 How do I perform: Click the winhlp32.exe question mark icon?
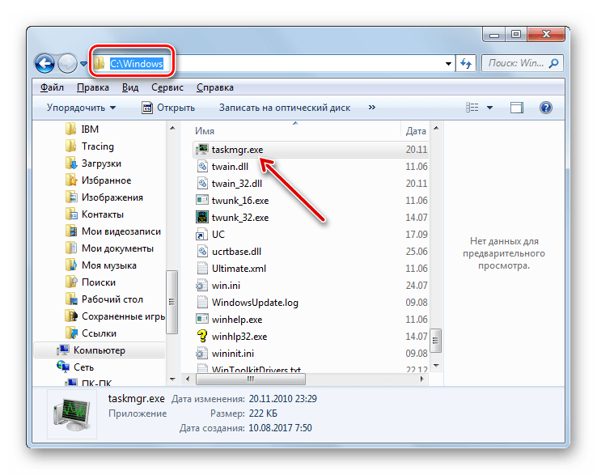pos(201,337)
